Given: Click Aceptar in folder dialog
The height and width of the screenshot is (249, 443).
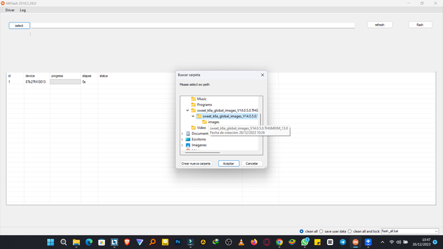Looking at the screenshot, I should (x=228, y=164).
